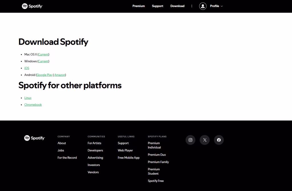Go to Spotify's Facebook page
Image resolution: width=292 pixels, height=191 pixels.
coord(219,140)
